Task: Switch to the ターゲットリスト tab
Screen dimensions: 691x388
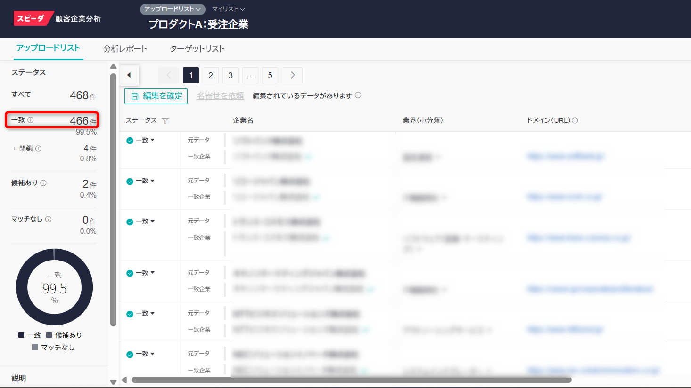Action: (197, 48)
